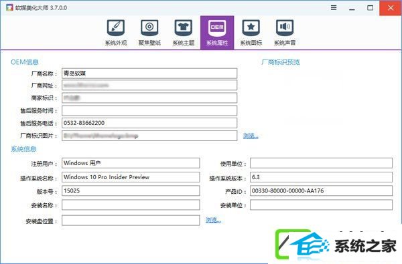
Task: Click the OEM信息 section heading
Action: (x=25, y=62)
